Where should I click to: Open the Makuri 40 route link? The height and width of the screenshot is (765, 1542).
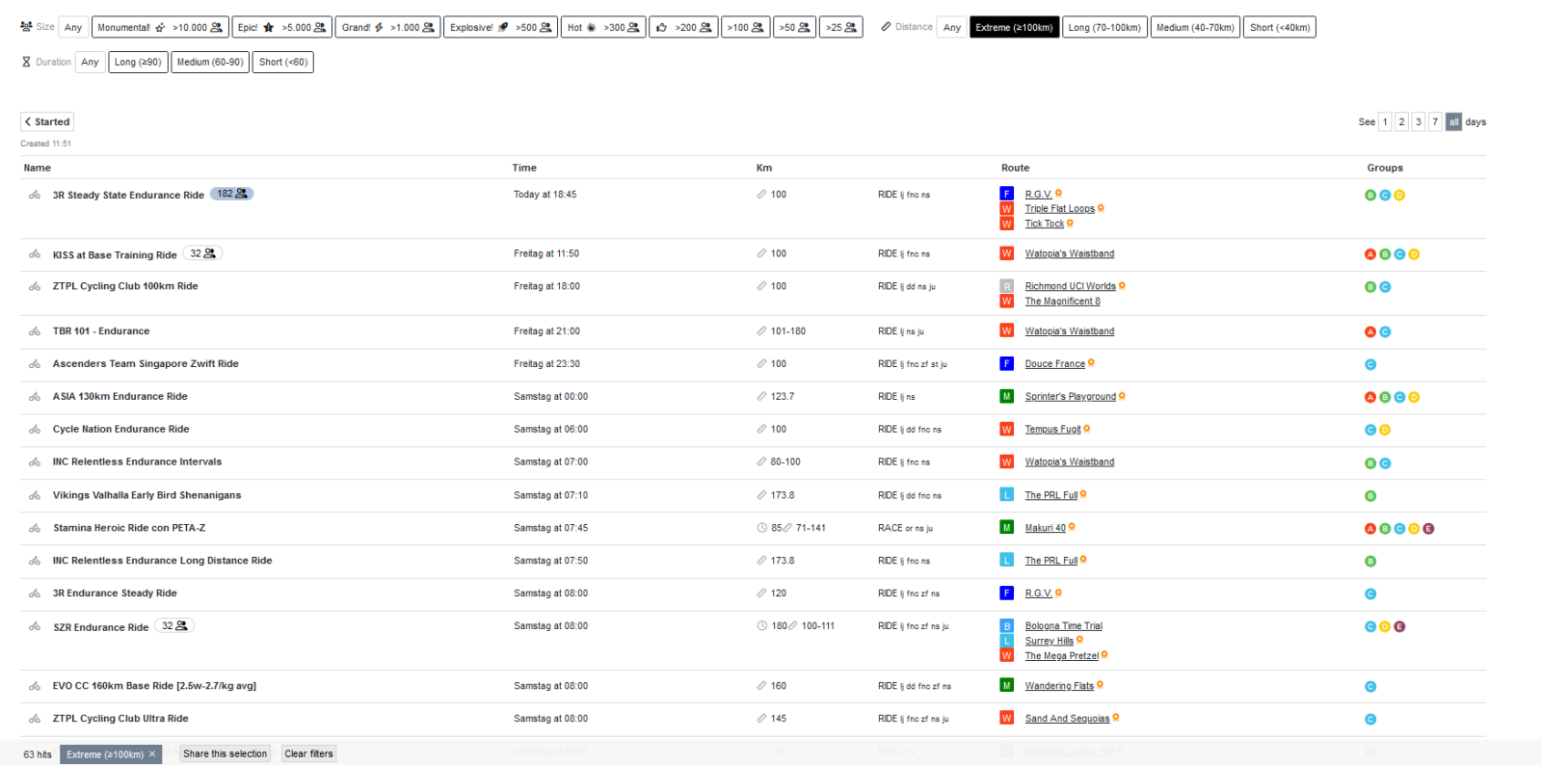pos(1045,528)
